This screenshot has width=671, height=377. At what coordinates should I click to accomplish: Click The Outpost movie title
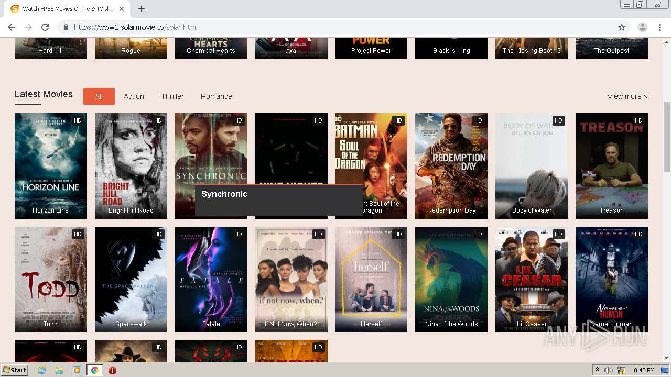coord(612,51)
